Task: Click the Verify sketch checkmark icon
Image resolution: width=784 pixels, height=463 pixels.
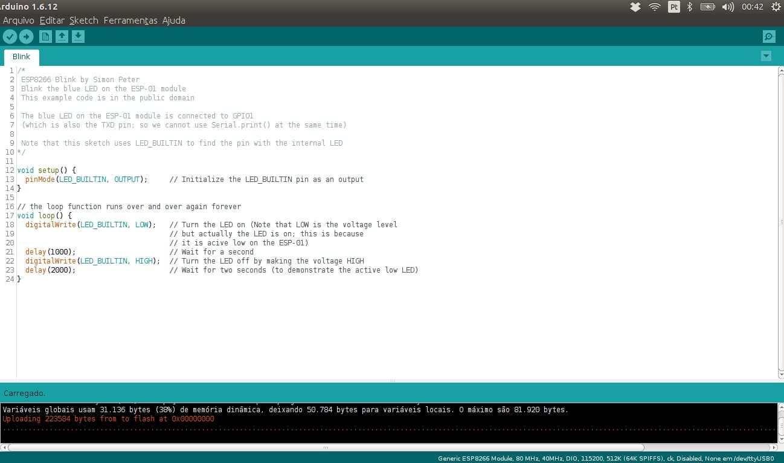Action: pyautogui.click(x=10, y=37)
